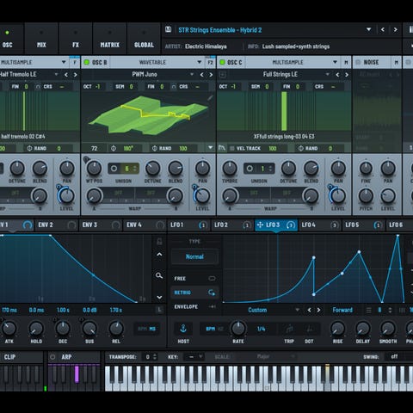Image resolution: width=413 pixels, height=413 pixels.
Task: Select the OSC tab
Action: tap(8, 40)
